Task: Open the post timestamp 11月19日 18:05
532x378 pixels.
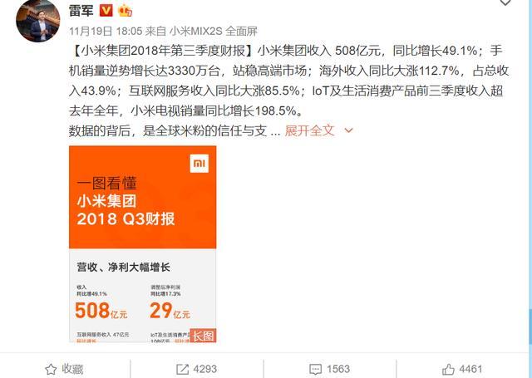Action: [106, 32]
